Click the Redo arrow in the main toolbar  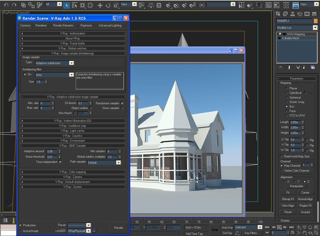(14, 5)
